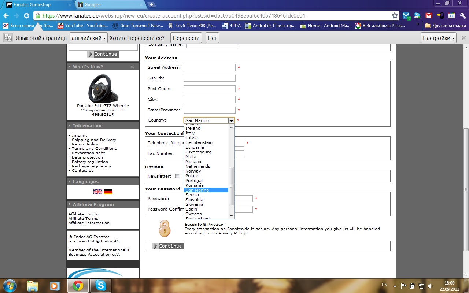This screenshot has height=293, width=469.
Task: Tick the Newsletter checkbox
Action: [178, 176]
